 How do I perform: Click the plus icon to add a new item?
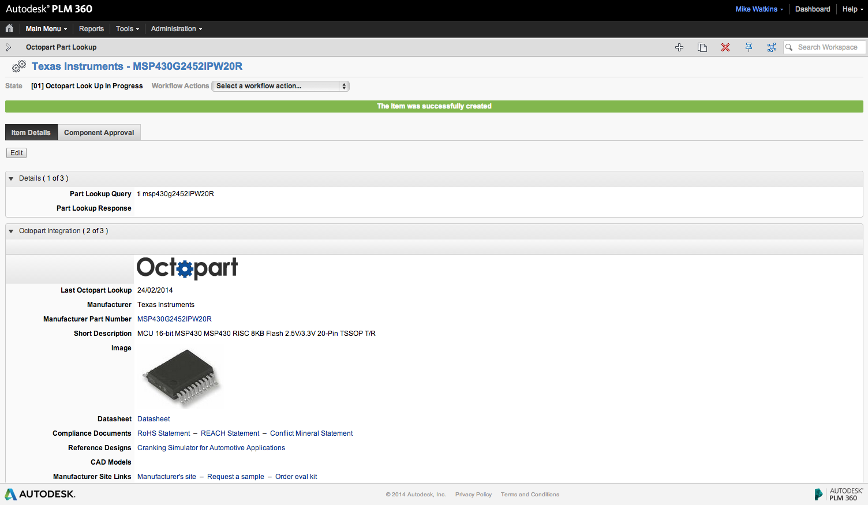coord(679,47)
